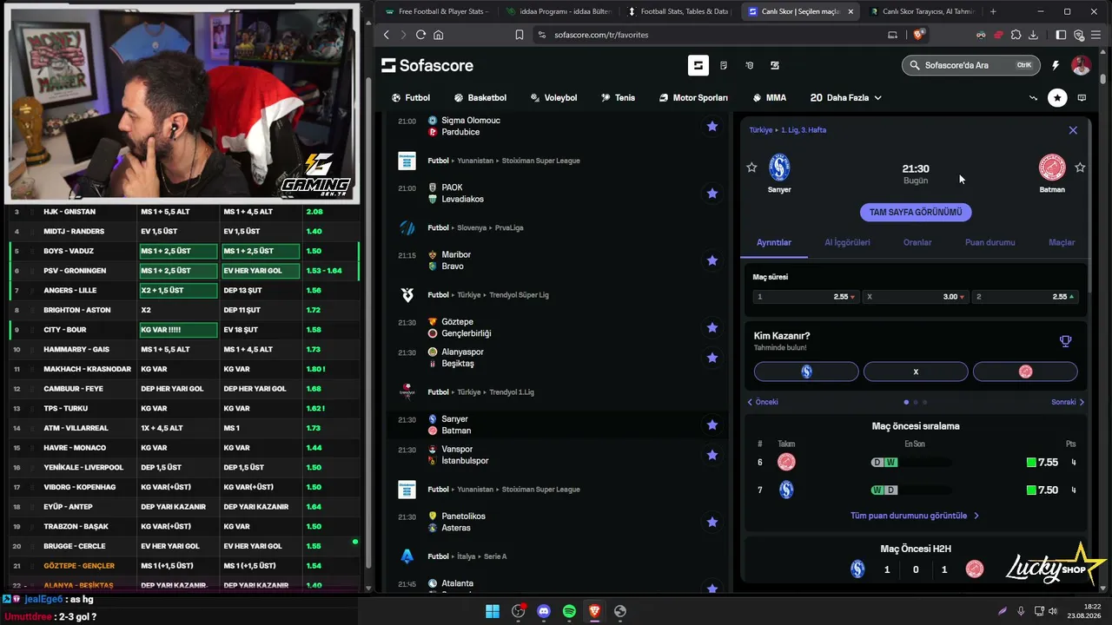Open the Türkiye 1. Lig, 3. Hafta breadcrumb
This screenshot has height=625, width=1112.
click(x=788, y=130)
